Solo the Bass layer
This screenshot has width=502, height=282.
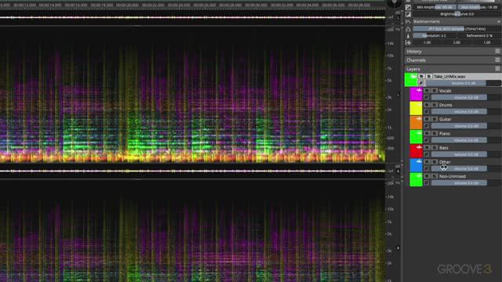(434, 148)
